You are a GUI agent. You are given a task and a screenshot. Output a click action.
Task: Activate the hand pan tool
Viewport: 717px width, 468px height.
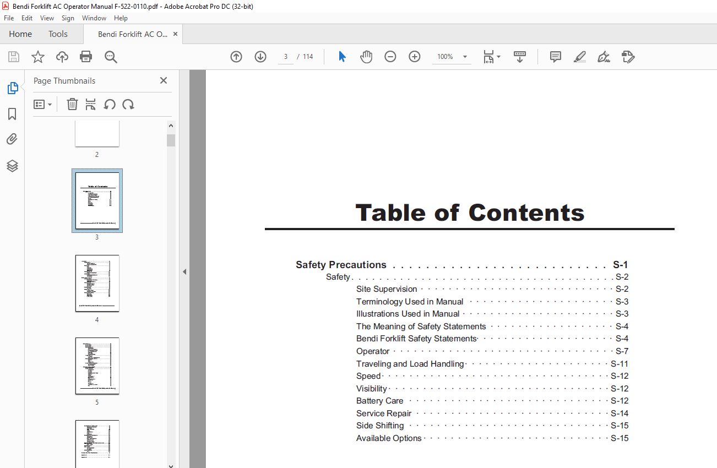click(366, 57)
